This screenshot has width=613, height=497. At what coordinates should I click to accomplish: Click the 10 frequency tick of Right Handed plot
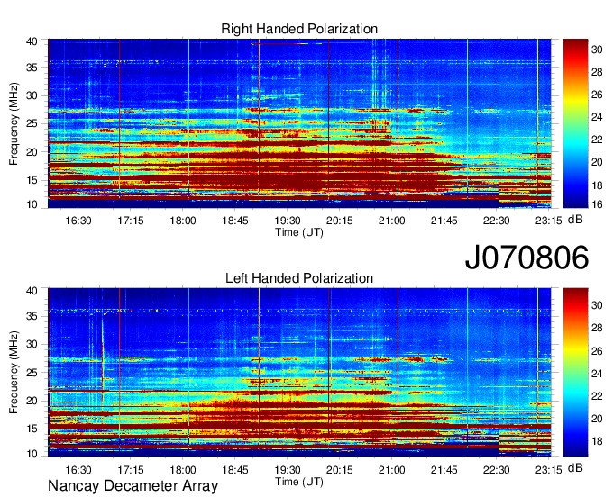click(x=32, y=204)
